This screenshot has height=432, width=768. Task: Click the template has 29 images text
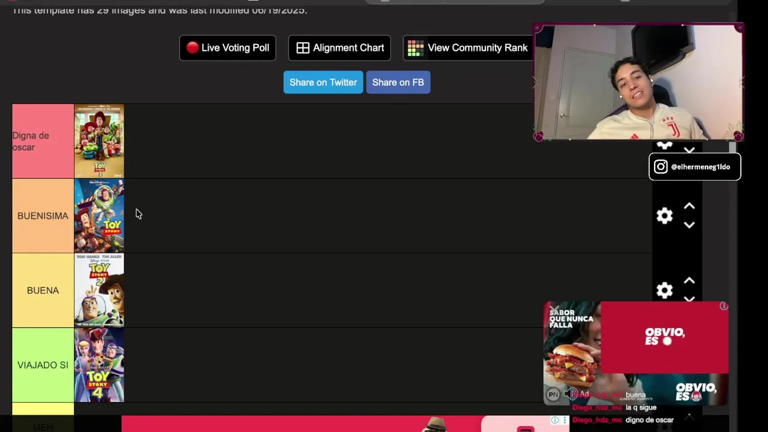[x=160, y=10]
